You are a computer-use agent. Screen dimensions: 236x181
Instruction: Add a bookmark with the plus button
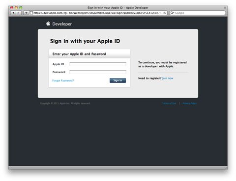tap(26, 13)
